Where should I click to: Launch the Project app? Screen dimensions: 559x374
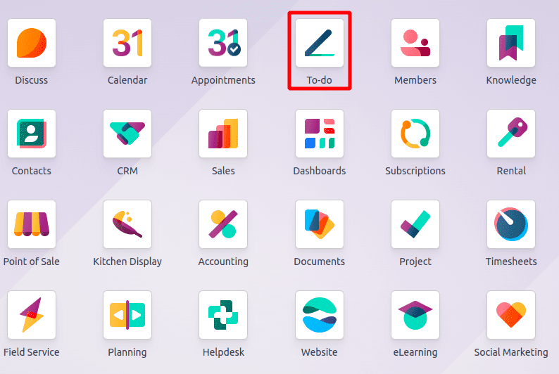pyautogui.click(x=415, y=224)
